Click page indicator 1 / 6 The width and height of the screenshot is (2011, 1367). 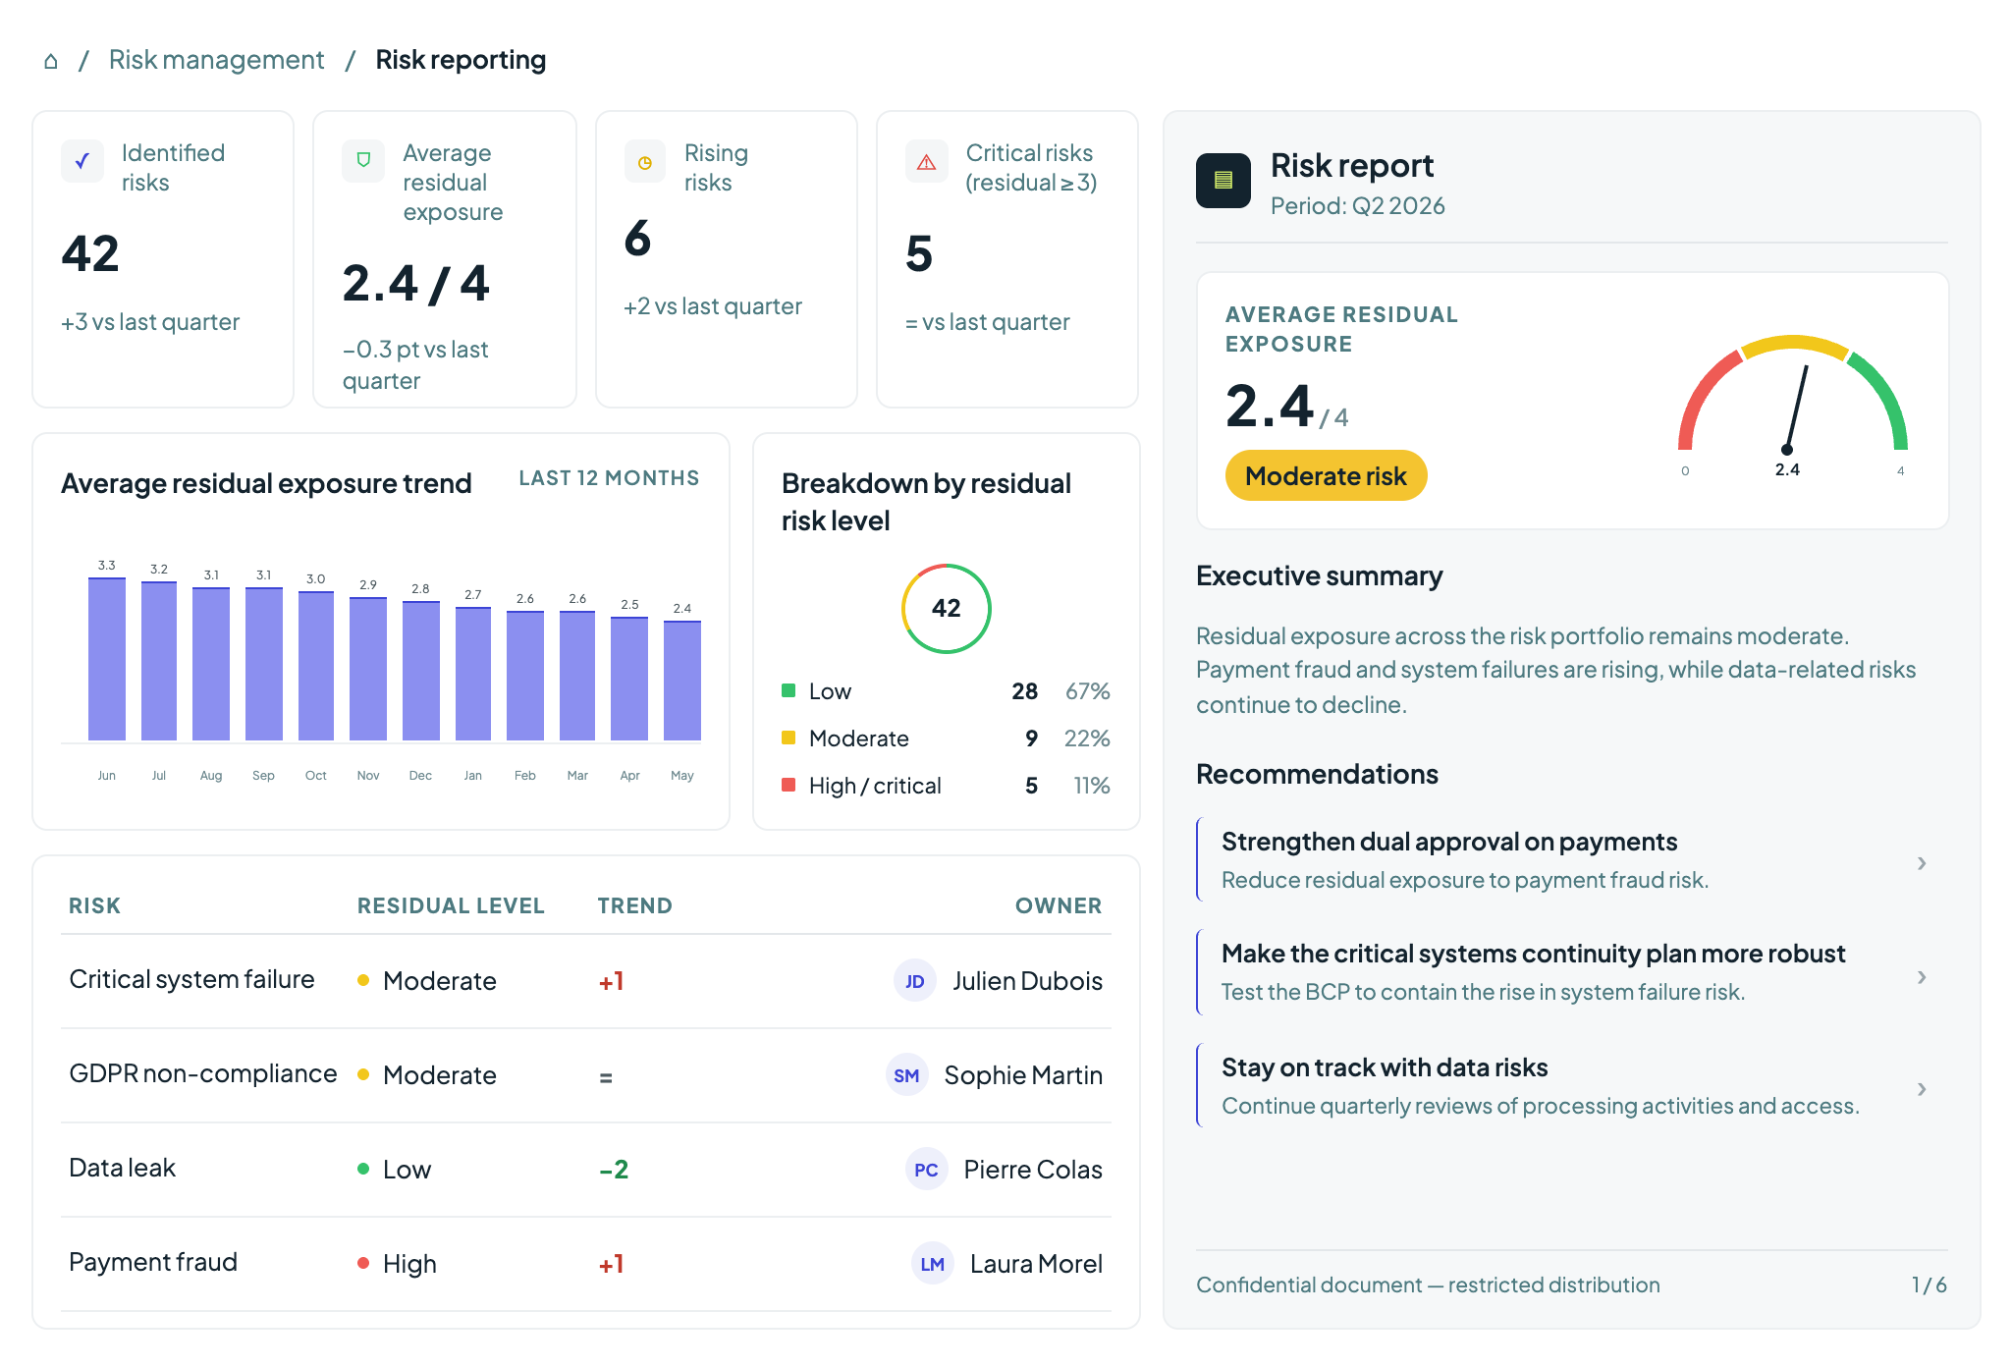tap(1929, 1285)
